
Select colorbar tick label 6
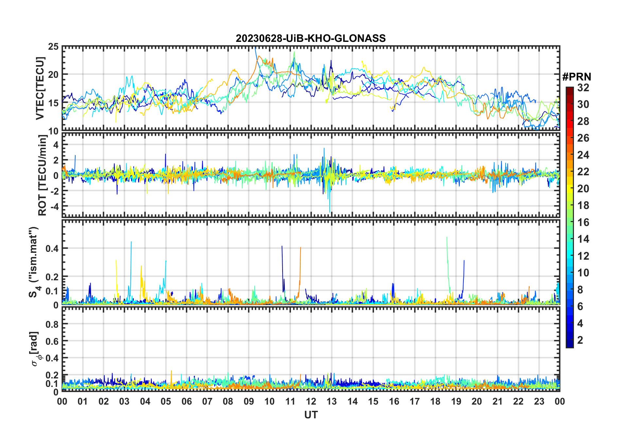[580, 306]
